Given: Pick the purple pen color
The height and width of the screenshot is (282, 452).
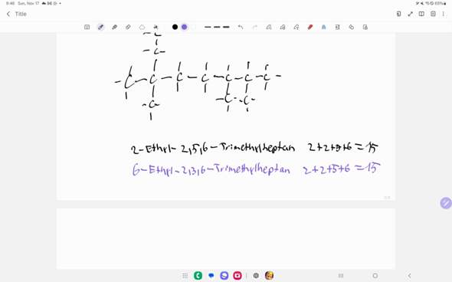Looking at the screenshot, I should point(184,27).
